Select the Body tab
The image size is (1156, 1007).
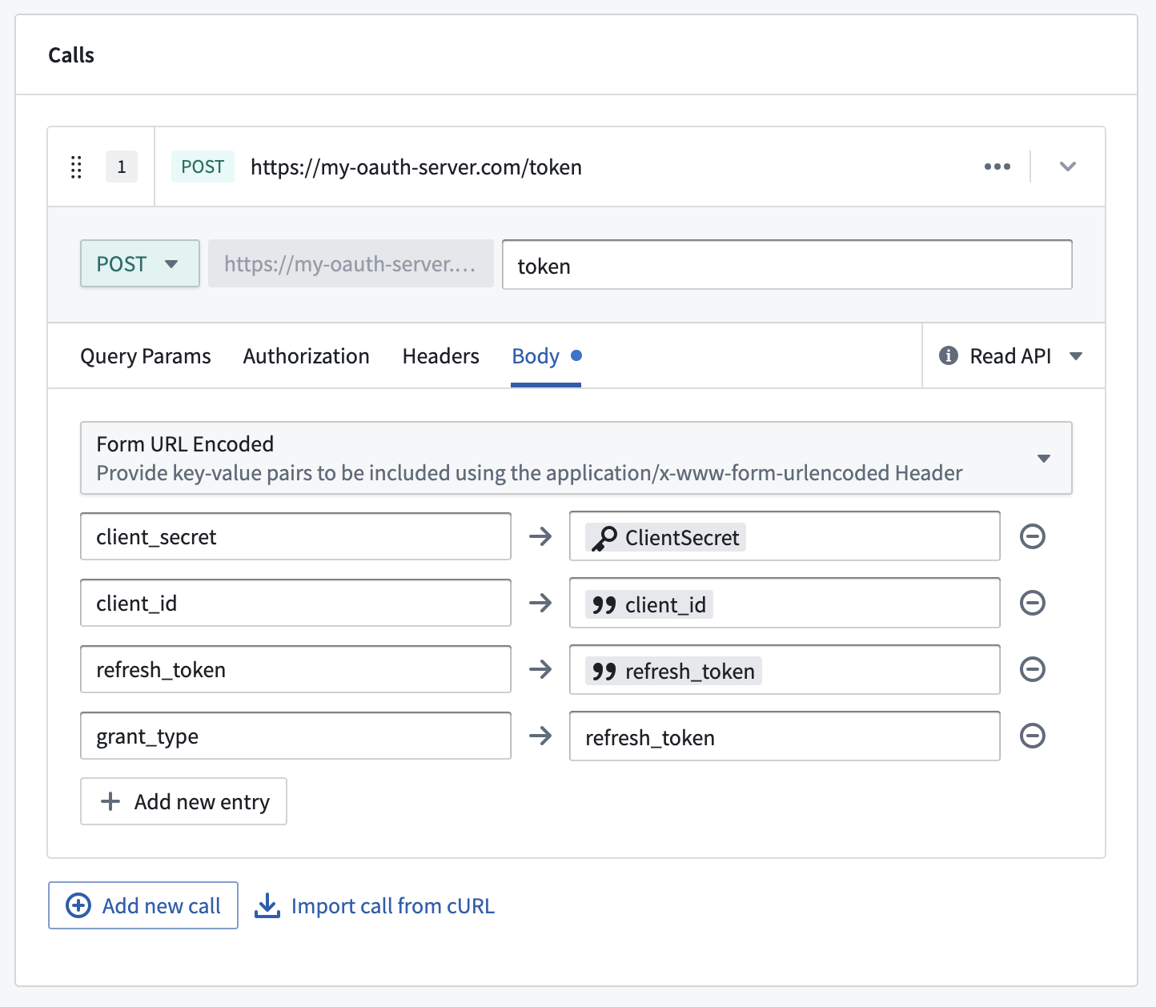[x=546, y=356]
